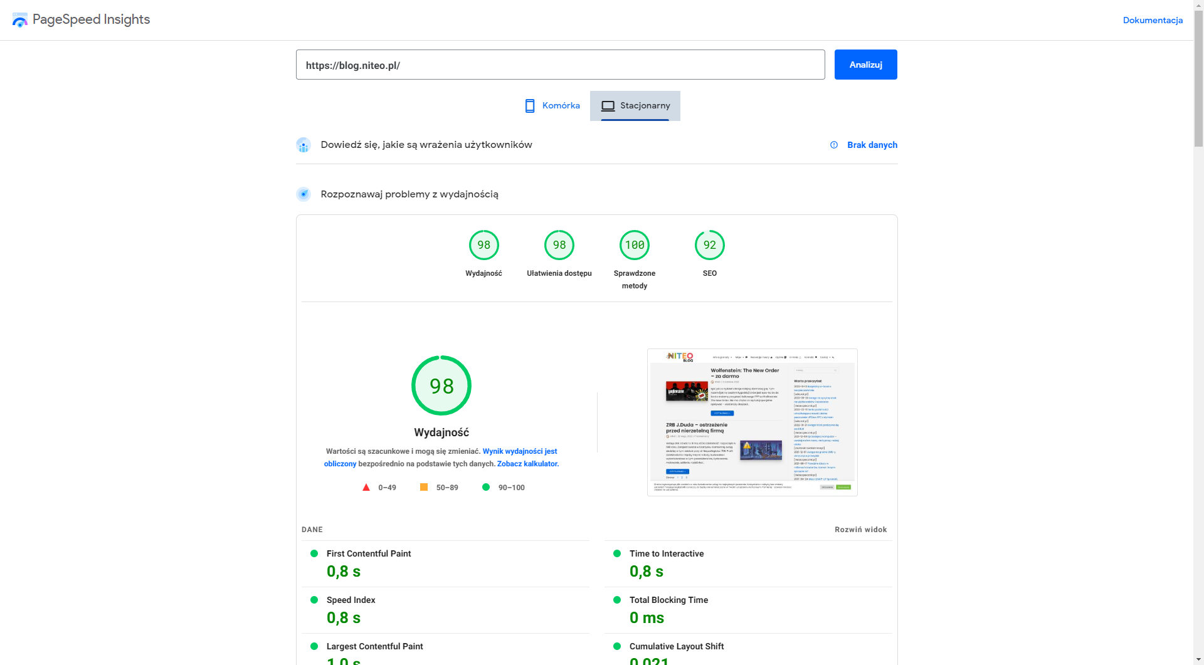Select the 92 SEO score gauge
The image size is (1204, 665).
709,245
